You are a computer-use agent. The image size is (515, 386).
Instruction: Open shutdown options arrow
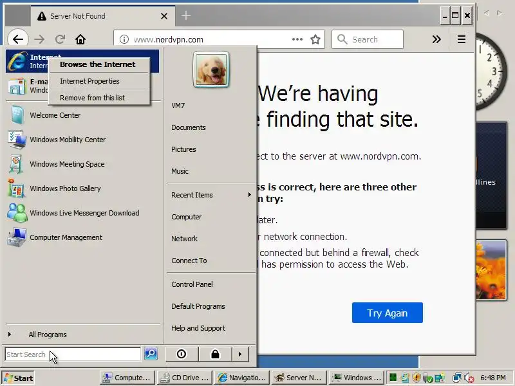pos(240,354)
